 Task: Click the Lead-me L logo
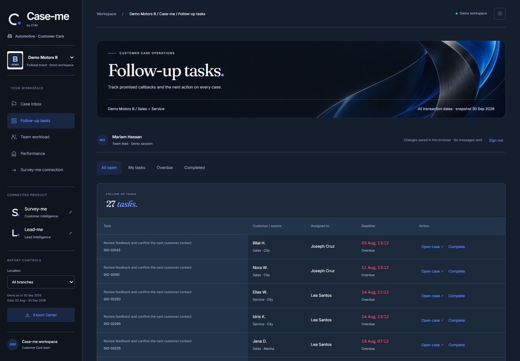point(15,233)
